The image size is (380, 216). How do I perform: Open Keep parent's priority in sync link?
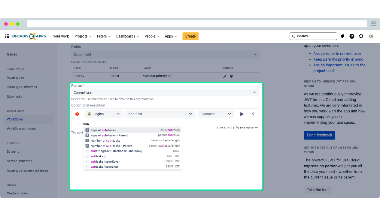click(338, 59)
